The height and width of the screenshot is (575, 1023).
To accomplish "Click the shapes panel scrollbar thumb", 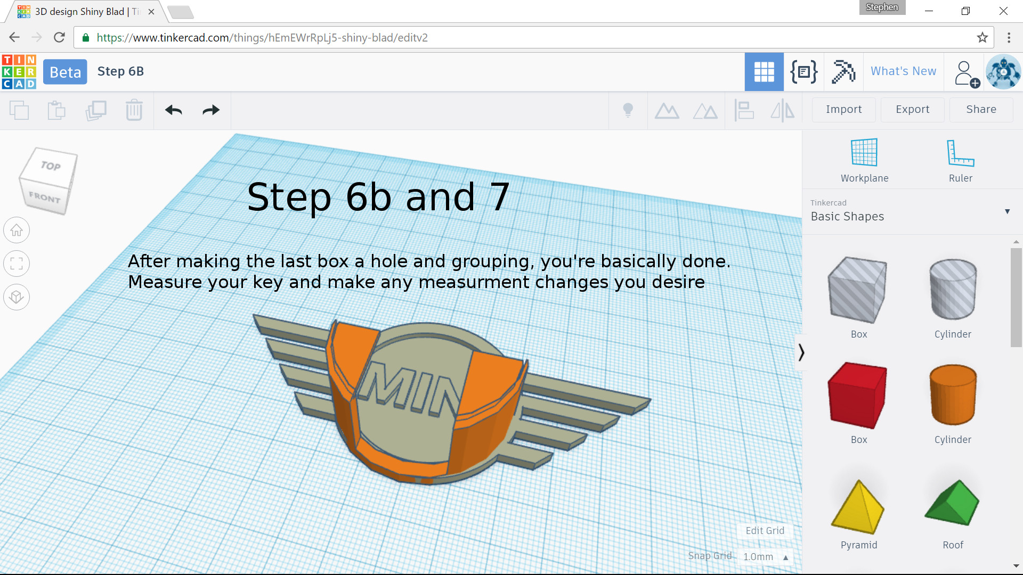I will 1016,297.
